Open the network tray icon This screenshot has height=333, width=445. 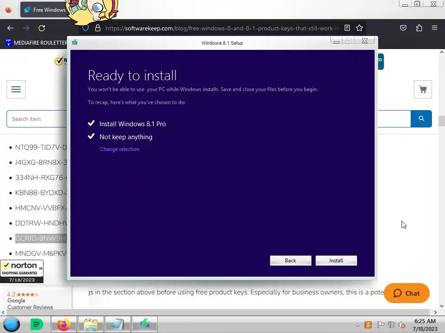tap(392, 325)
